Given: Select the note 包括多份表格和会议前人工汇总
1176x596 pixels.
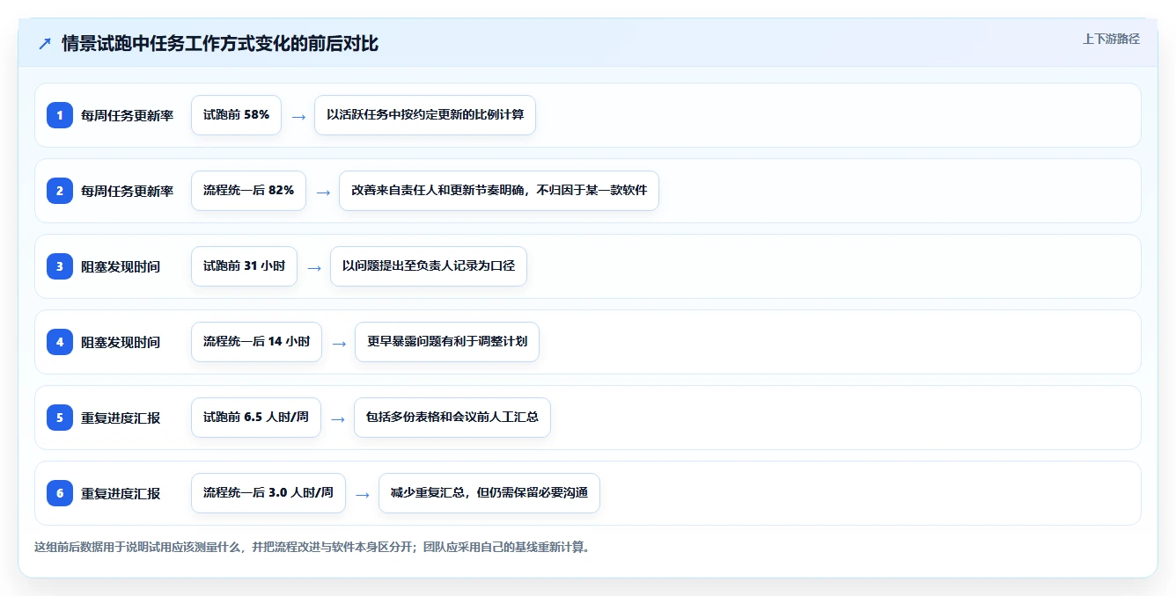Looking at the screenshot, I should [x=452, y=418].
